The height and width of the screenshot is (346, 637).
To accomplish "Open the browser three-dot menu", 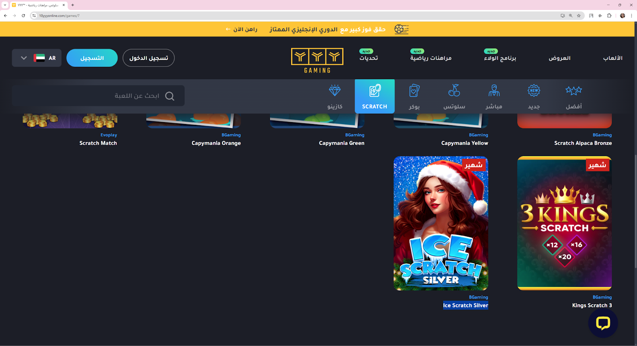I will [631, 16].
